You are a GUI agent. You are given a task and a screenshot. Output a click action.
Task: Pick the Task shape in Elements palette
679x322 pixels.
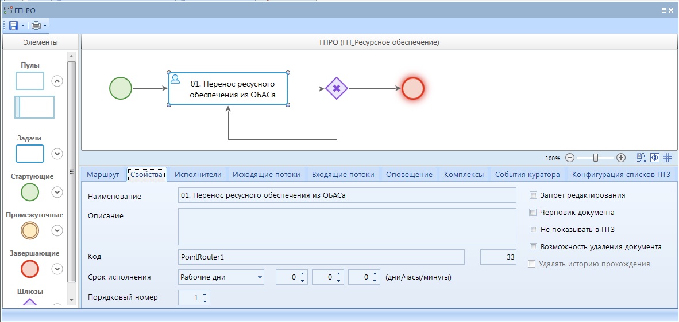30,154
